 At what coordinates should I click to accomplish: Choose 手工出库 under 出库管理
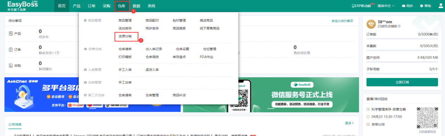pyautogui.click(x=125, y=83)
